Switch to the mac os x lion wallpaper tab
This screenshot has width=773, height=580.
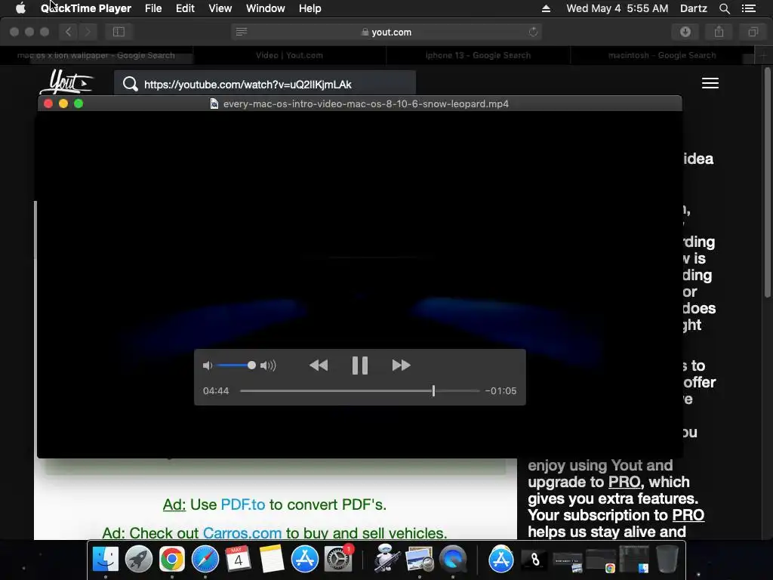pos(96,55)
